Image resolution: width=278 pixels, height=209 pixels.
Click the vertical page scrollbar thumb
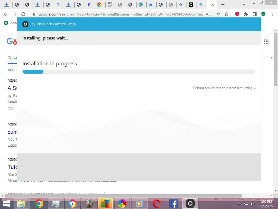276,59
